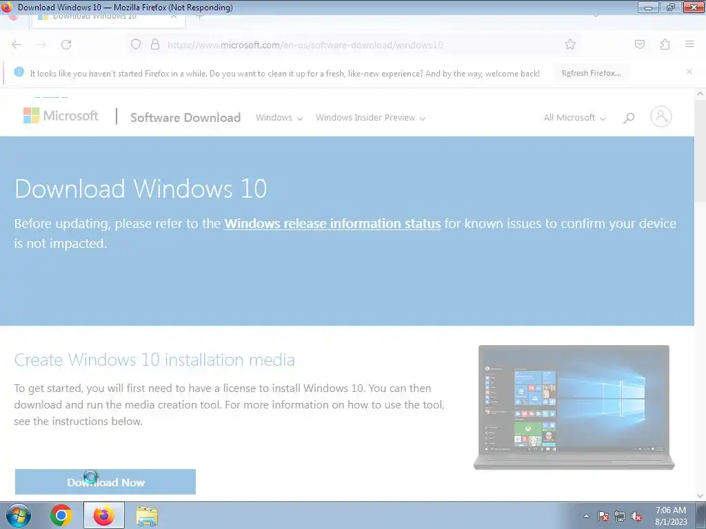This screenshot has height=529, width=706.
Task: Click the Download Now button
Action: (105, 481)
